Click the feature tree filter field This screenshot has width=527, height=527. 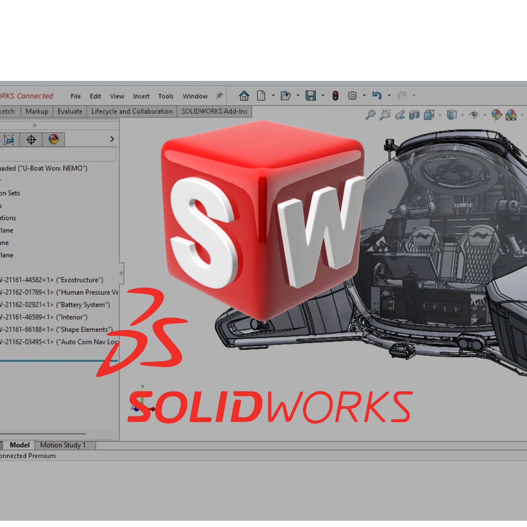click(x=58, y=154)
